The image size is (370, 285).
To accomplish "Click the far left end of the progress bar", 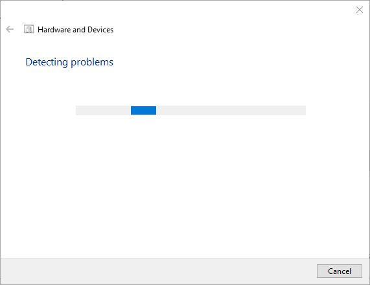I will 78,110.
